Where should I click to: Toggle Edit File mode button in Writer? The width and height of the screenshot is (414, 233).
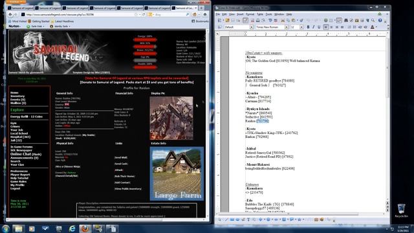[x=245, y=20]
